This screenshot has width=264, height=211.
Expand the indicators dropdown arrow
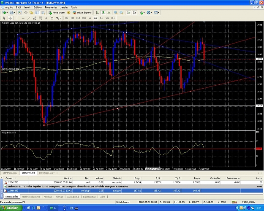click(144, 13)
